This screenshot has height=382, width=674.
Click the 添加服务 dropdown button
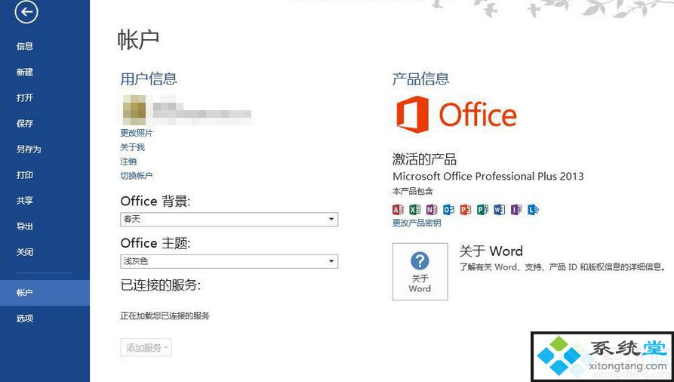point(146,347)
